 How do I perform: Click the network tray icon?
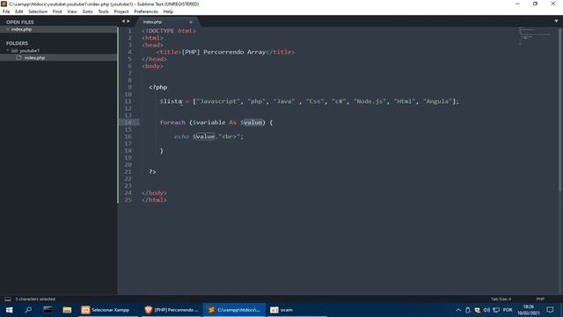click(x=496, y=310)
